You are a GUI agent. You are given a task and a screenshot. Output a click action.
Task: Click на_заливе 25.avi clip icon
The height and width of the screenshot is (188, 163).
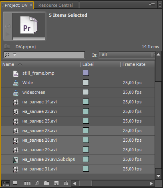pos(16,121)
